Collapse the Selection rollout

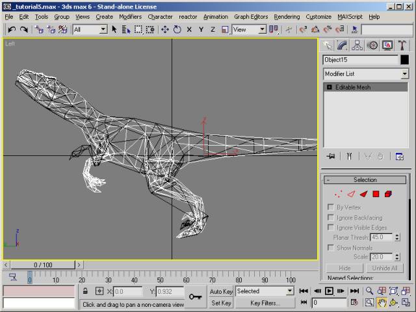click(365, 180)
